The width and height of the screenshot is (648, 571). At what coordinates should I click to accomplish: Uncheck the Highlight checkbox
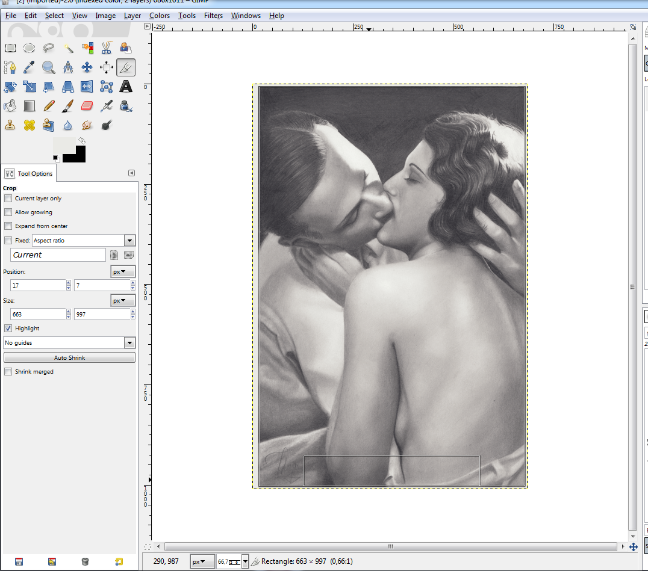click(8, 329)
